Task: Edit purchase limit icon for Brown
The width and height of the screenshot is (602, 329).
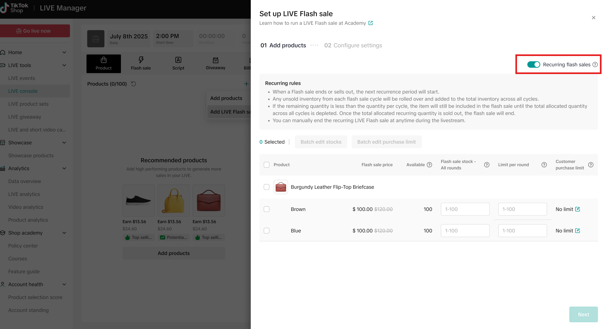Action: (578, 209)
